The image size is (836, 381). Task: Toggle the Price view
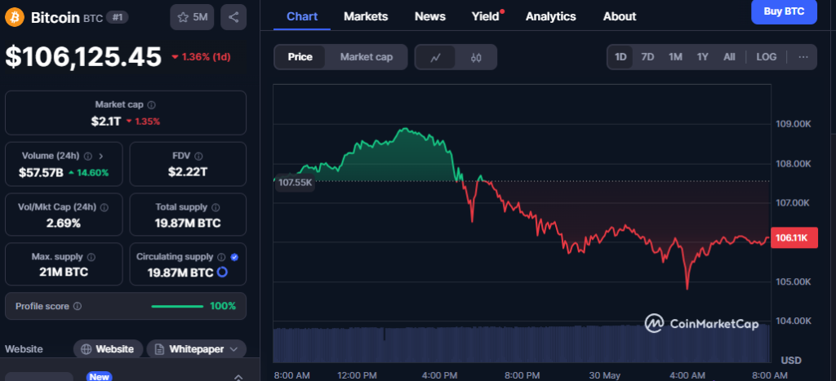click(x=300, y=57)
